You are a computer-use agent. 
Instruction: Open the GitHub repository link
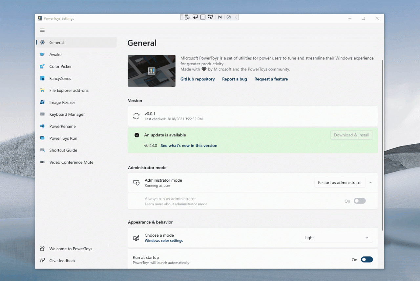point(198,79)
